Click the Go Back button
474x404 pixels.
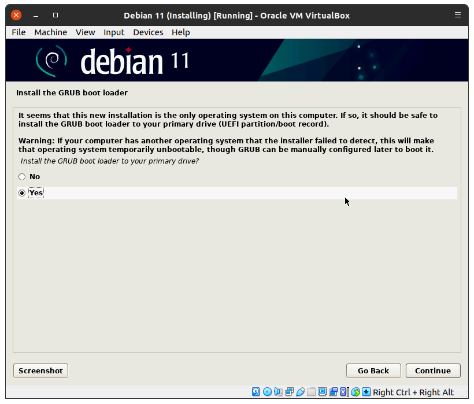[373, 371]
